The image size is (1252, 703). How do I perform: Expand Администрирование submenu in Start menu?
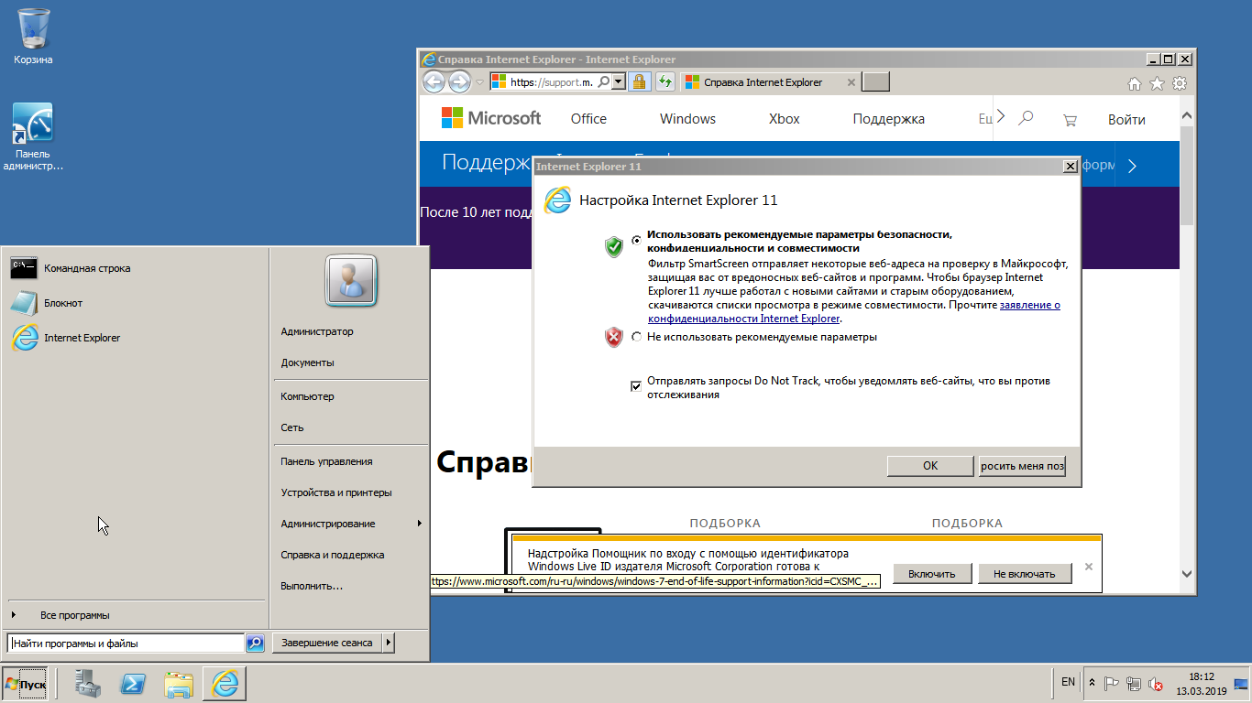[351, 524]
